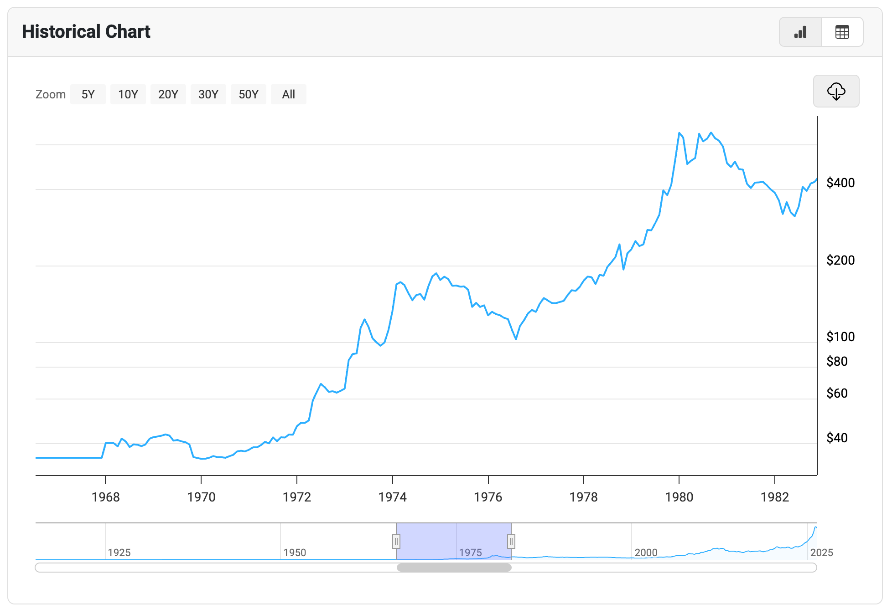Choose 30Y zoom range
The height and width of the screenshot is (609, 887).
(x=208, y=94)
